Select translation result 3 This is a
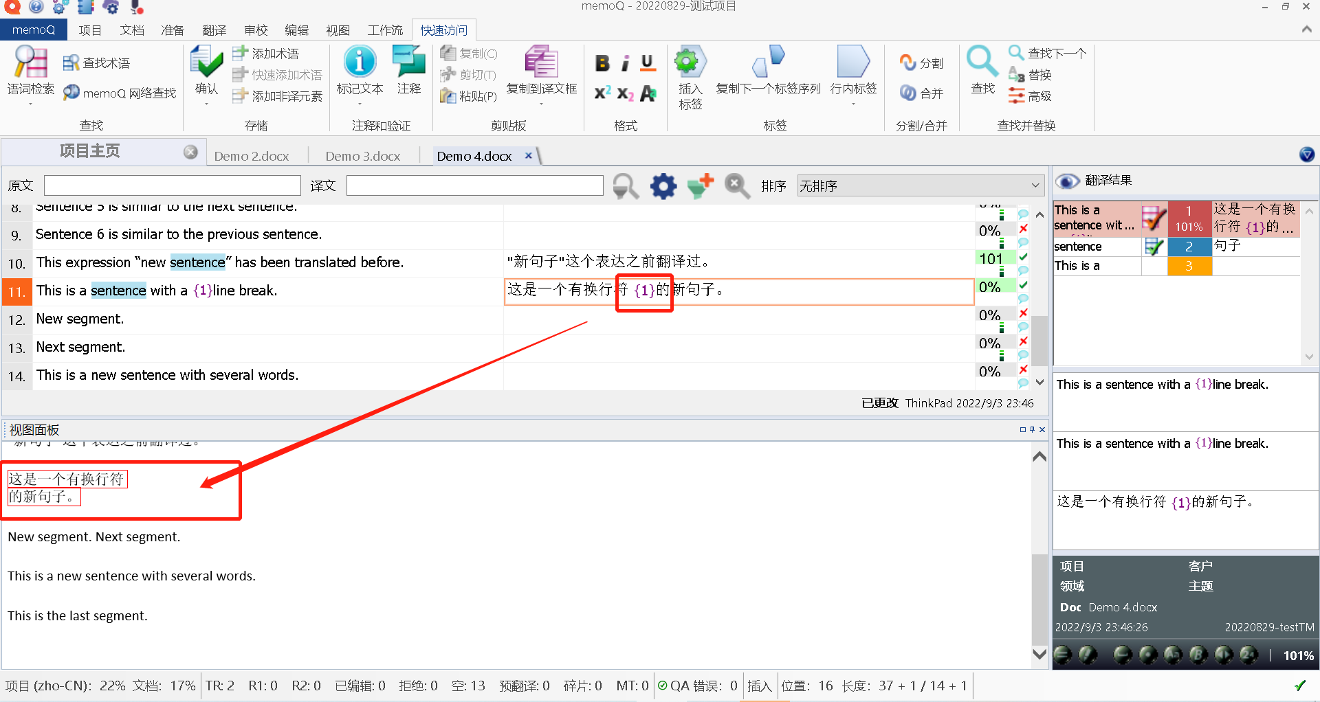This screenshot has height=702, width=1320. [x=1176, y=266]
